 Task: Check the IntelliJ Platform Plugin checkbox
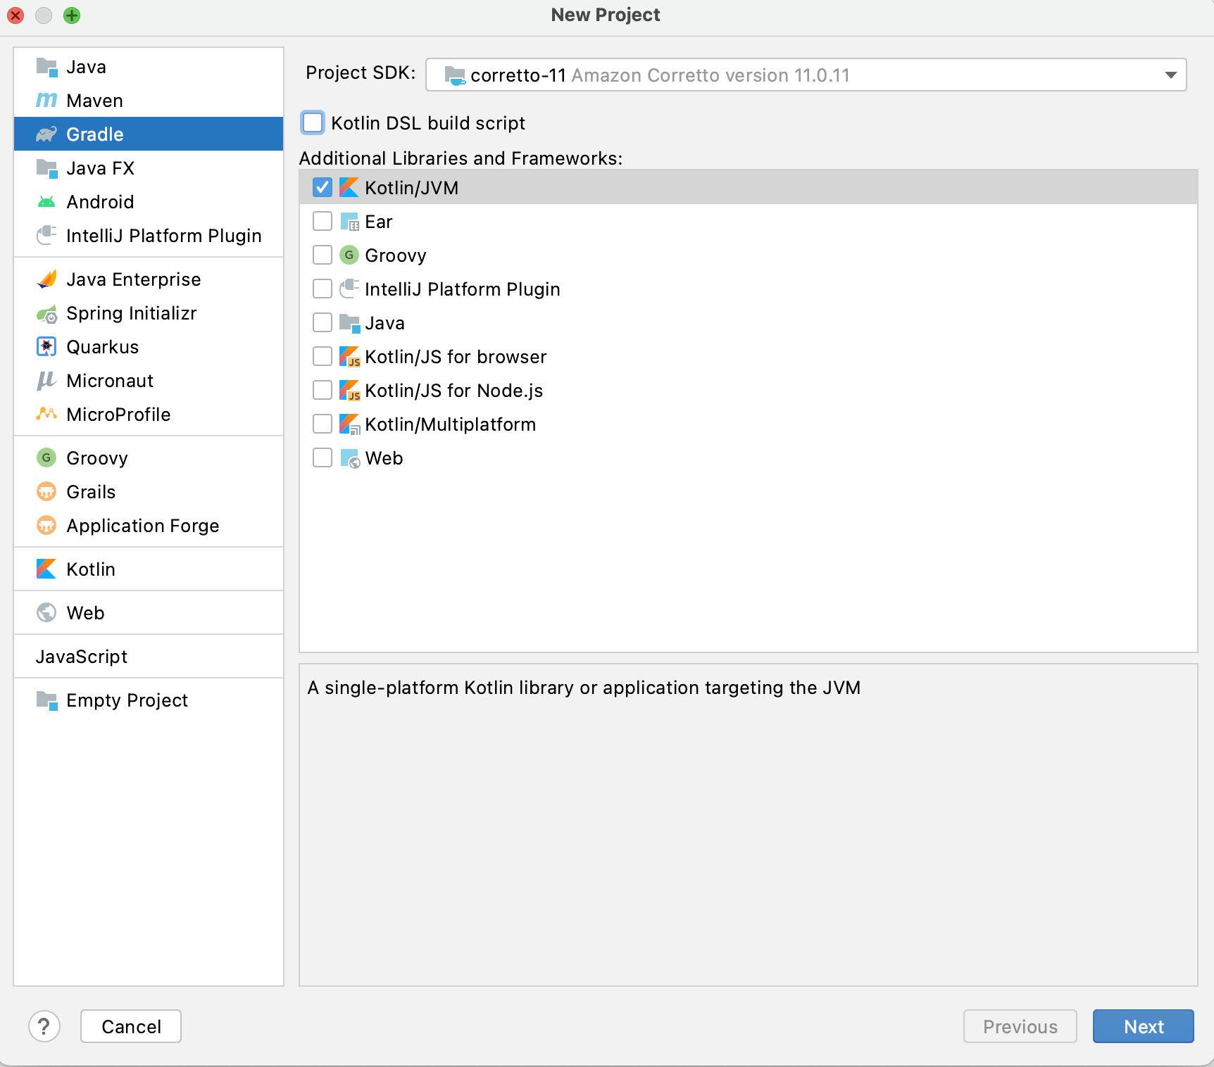pos(323,289)
